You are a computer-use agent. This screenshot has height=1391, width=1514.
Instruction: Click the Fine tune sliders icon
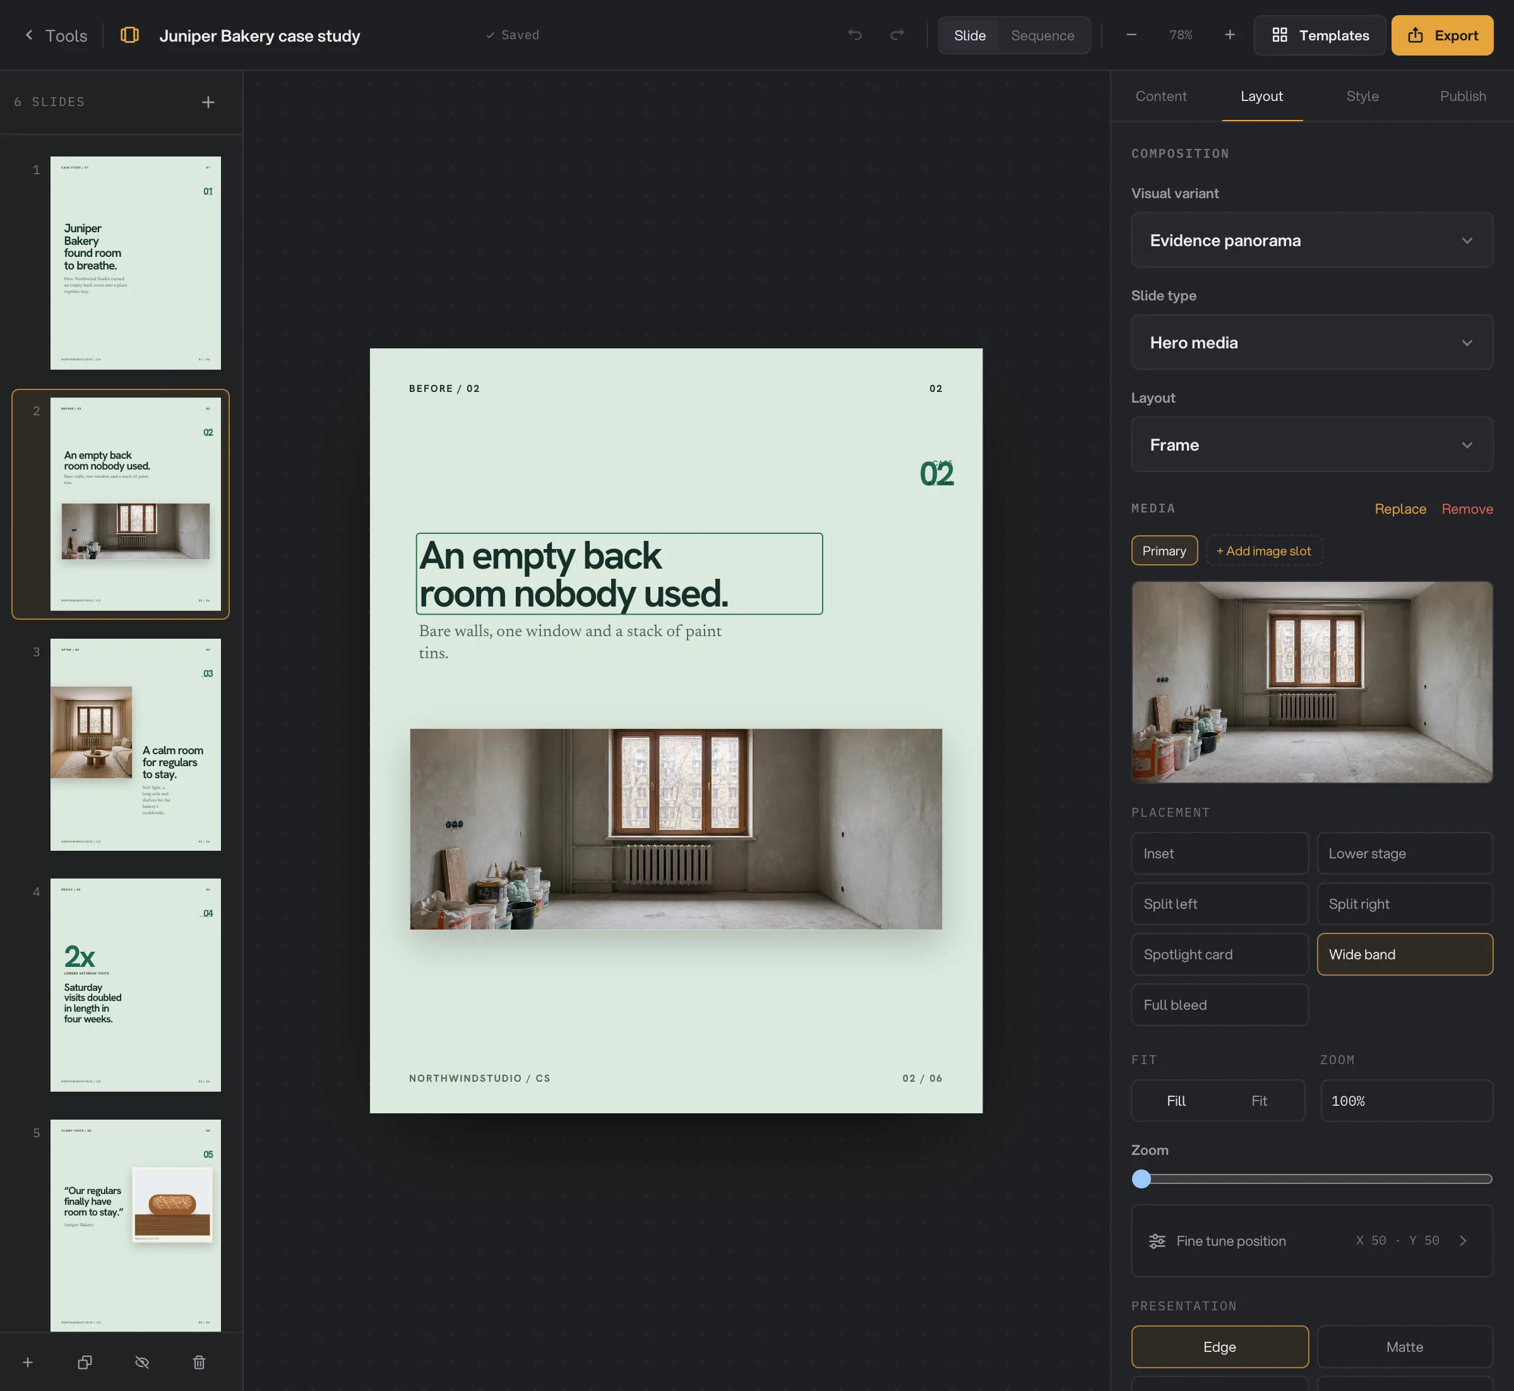(1157, 1241)
